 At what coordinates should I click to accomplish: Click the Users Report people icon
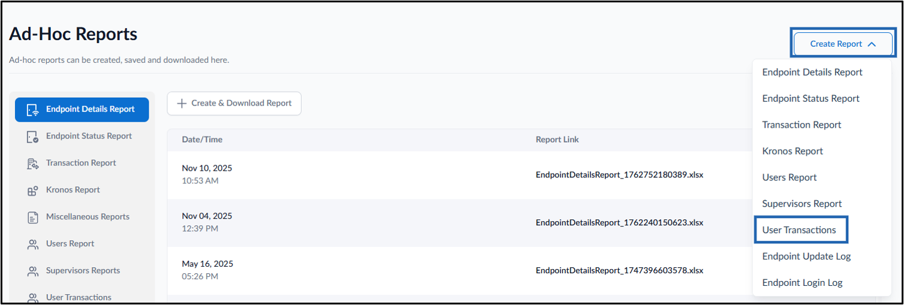33,244
